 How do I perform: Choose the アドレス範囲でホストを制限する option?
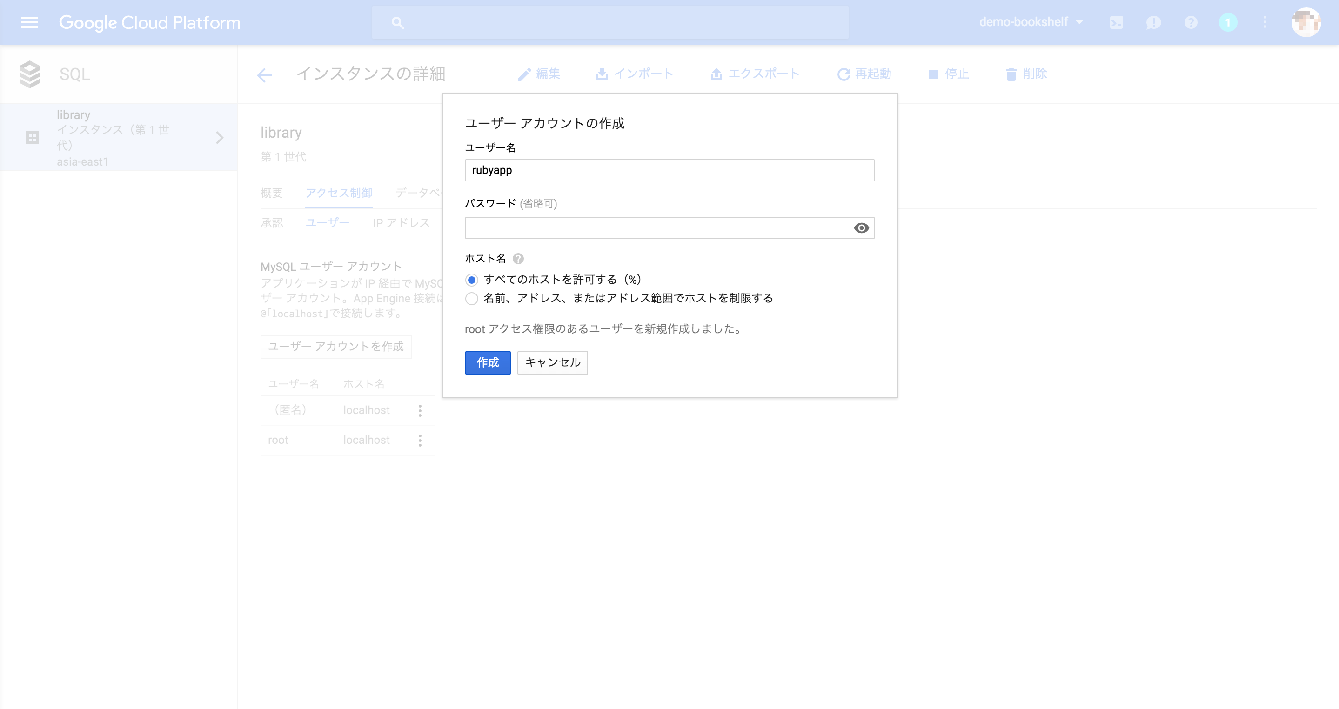[471, 299]
